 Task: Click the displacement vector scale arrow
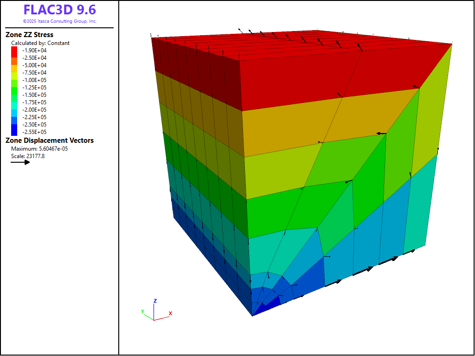pyautogui.click(x=20, y=162)
